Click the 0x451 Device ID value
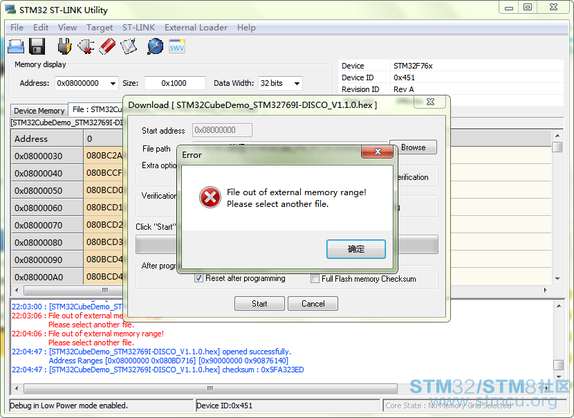This screenshot has height=418, width=574. (404, 78)
